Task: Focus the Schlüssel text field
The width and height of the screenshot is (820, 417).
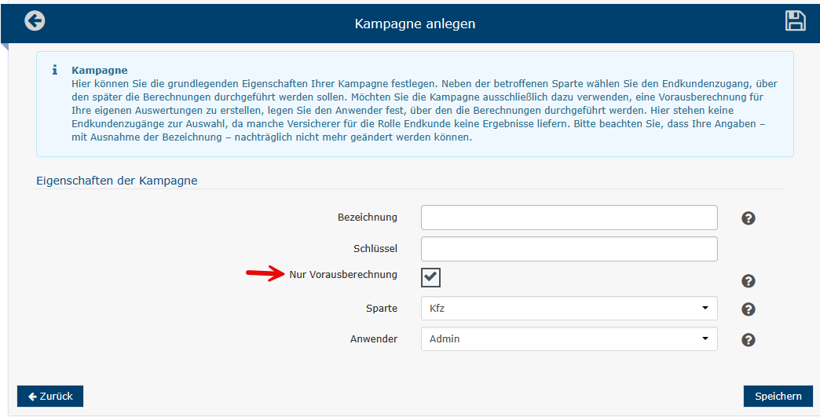Action: pyautogui.click(x=569, y=249)
